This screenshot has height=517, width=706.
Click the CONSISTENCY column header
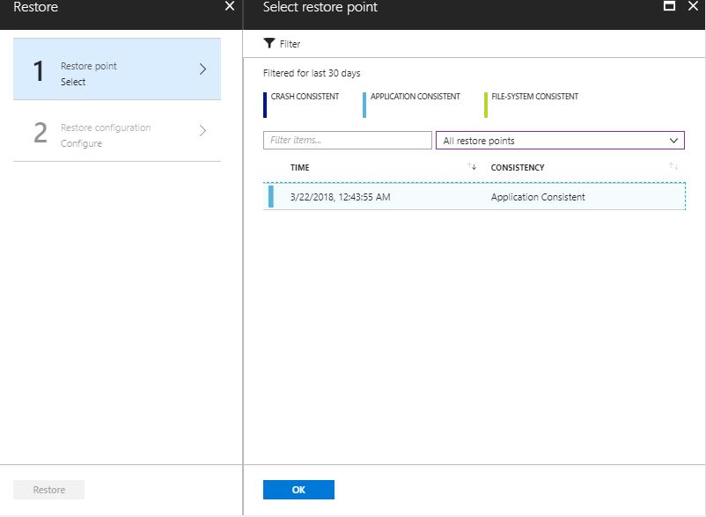(518, 168)
